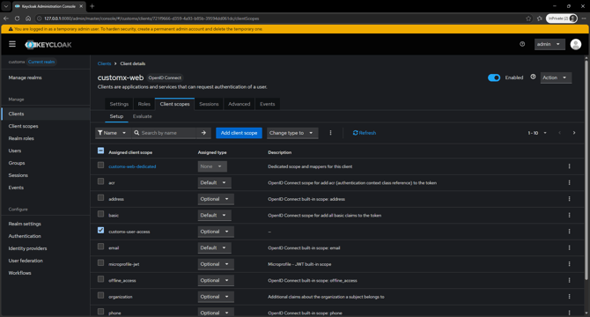Check the address row checkbox

(100, 197)
